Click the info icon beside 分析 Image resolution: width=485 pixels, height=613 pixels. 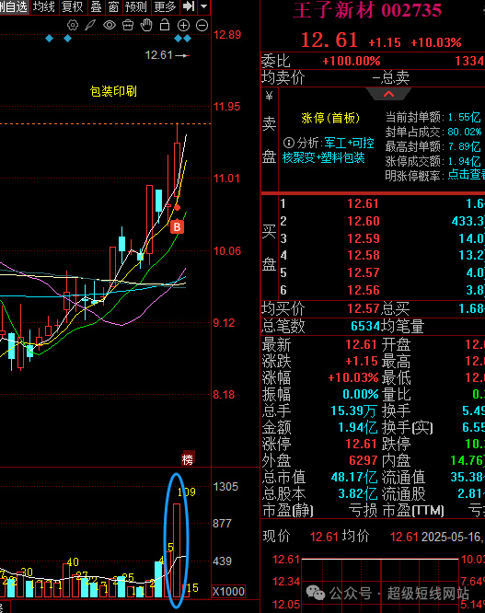[x=288, y=143]
